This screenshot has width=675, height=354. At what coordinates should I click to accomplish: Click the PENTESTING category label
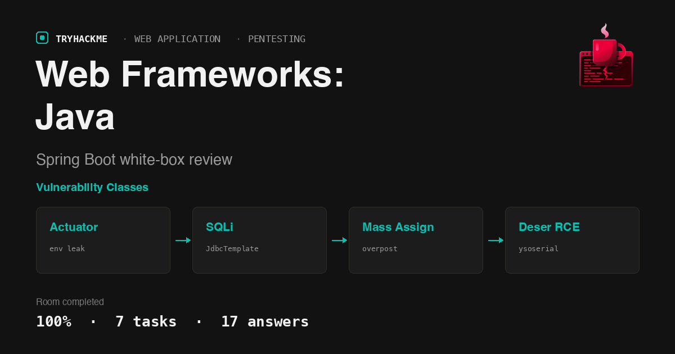coord(277,39)
